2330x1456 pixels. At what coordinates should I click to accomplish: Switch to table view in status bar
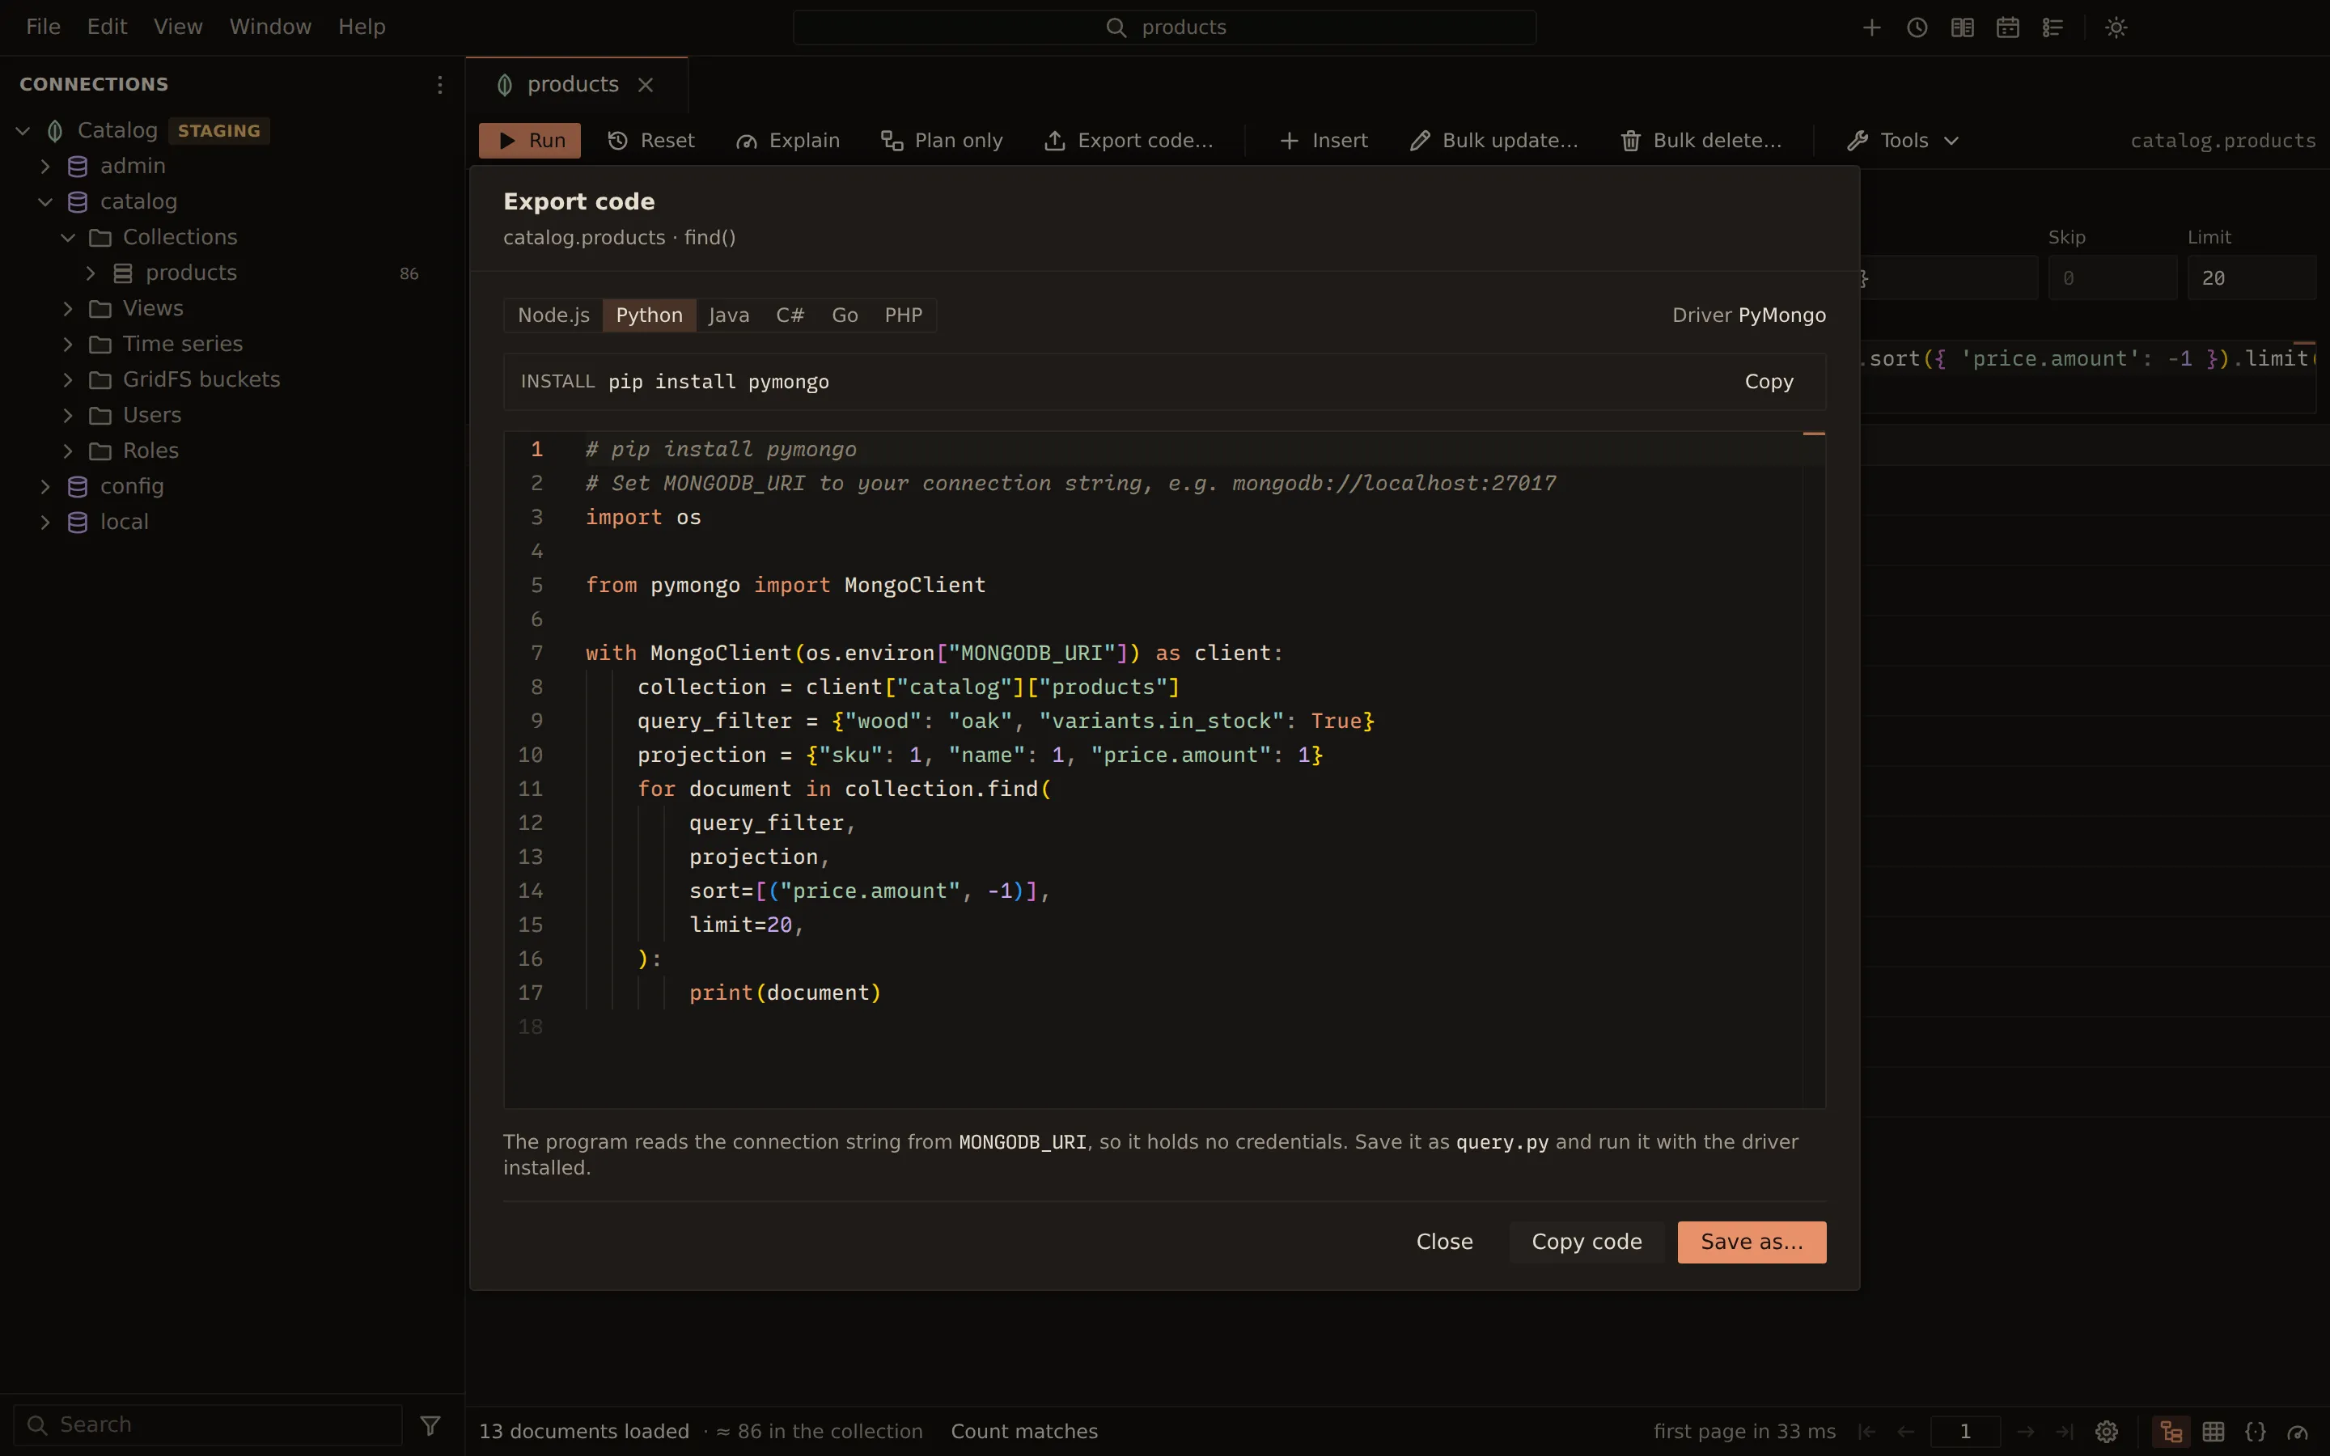[x=2213, y=1432]
